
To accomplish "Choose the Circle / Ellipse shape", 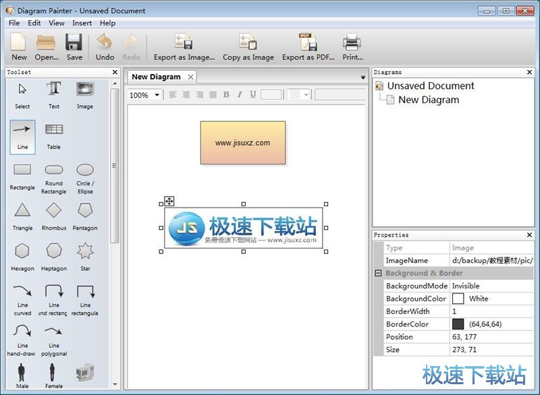I will point(85,179).
